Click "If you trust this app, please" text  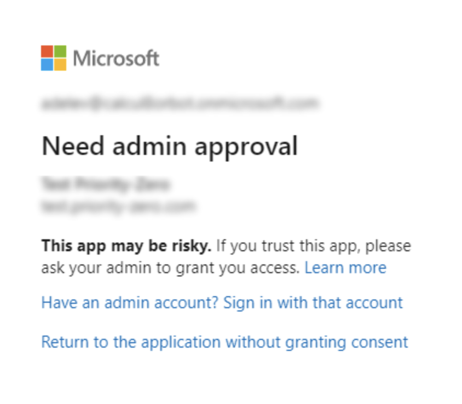point(314,246)
